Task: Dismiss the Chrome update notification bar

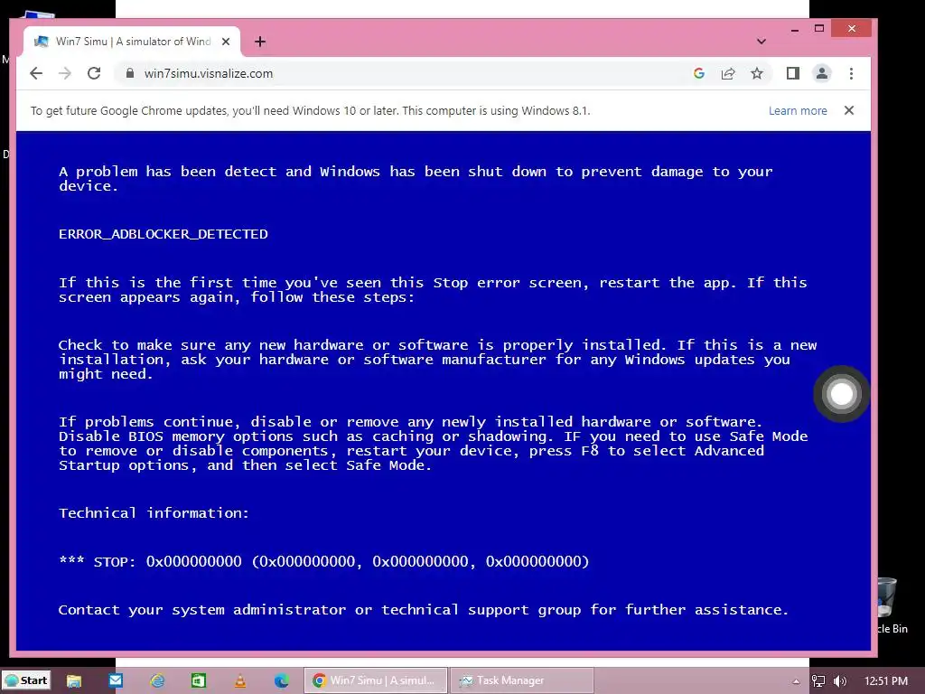Action: 849,110
